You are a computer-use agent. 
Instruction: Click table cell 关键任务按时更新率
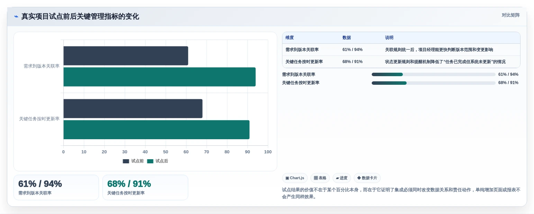click(304, 62)
